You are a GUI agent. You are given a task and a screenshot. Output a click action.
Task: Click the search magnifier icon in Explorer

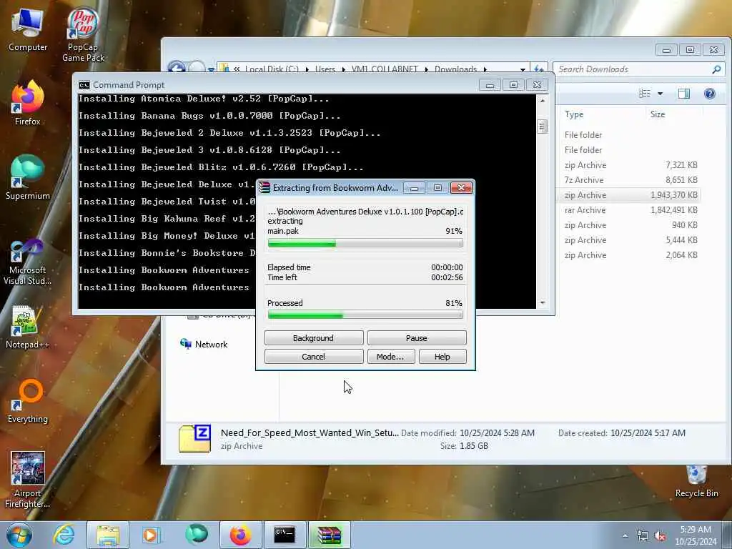coord(716,69)
